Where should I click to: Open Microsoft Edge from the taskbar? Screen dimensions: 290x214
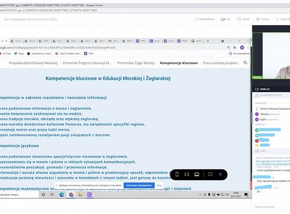coord(62,195)
